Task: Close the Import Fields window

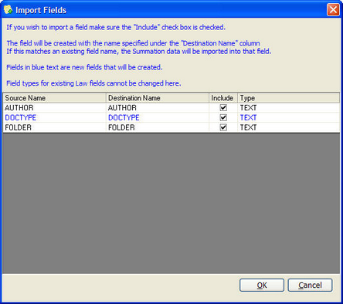Action: (333, 10)
